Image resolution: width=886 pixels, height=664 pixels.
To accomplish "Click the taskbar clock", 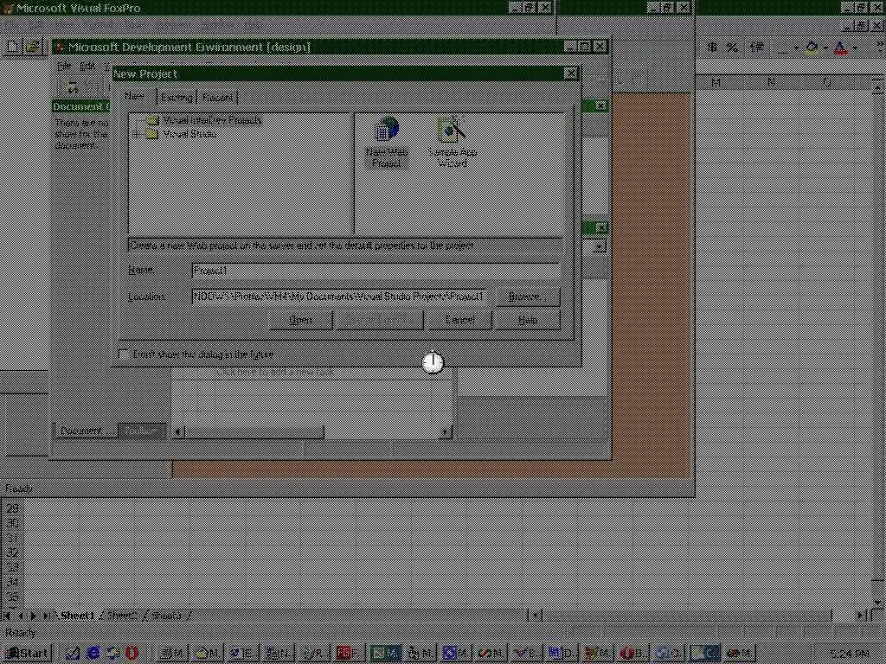I will coord(850,654).
